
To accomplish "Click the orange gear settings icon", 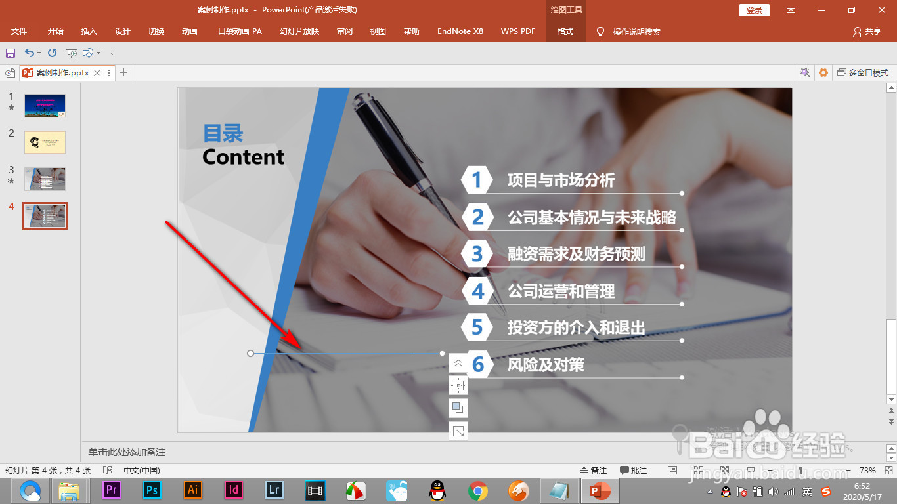I will (823, 73).
